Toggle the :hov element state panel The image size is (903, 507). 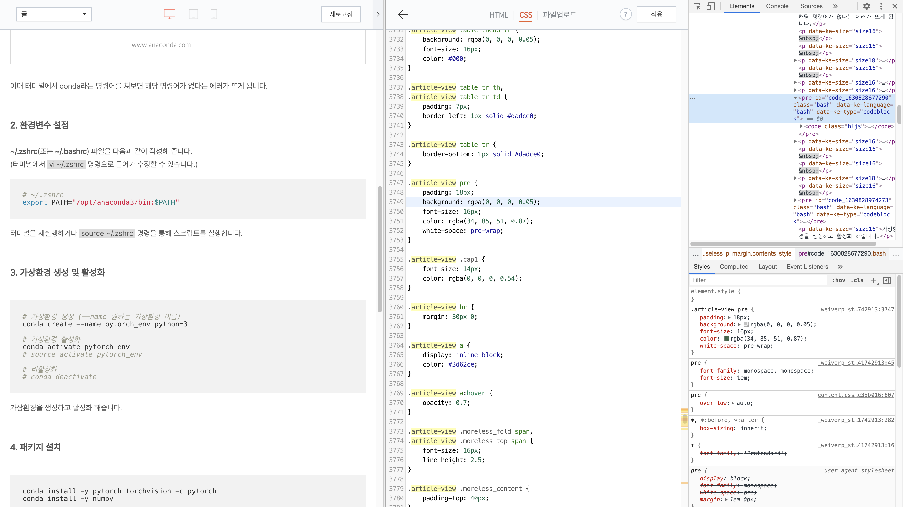[x=838, y=280]
